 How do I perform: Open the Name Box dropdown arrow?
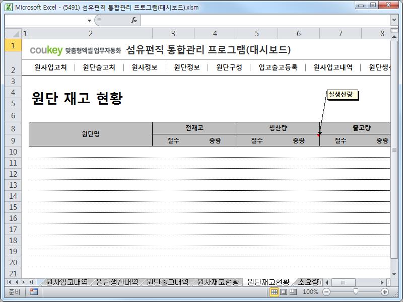tap(89, 20)
